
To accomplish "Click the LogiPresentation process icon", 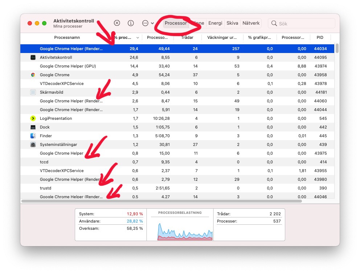I will point(33,118).
